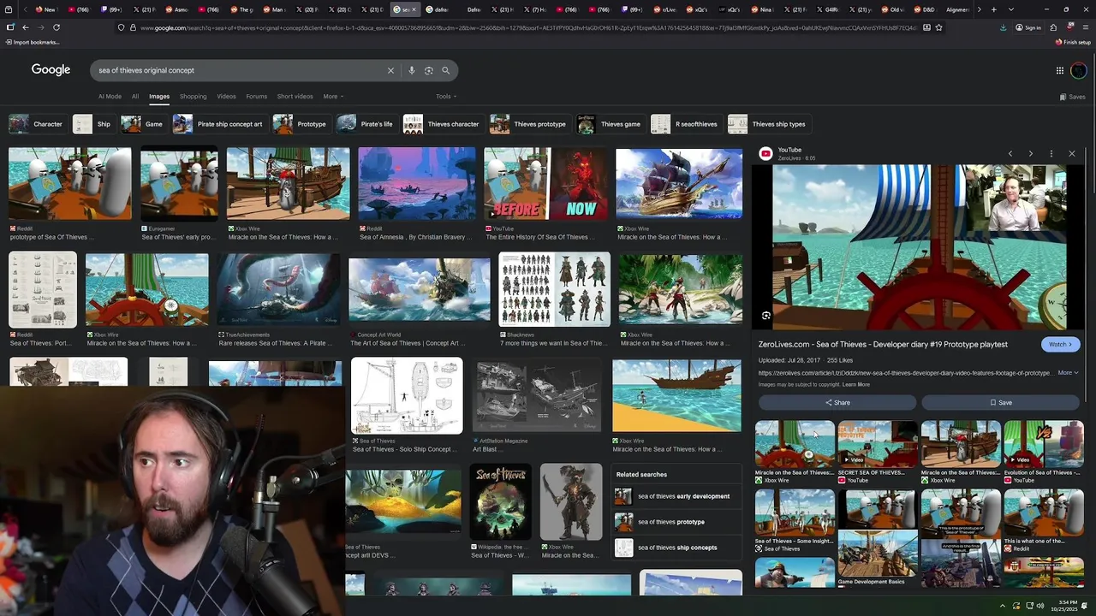Viewport: 1096px width, 616px height.
Task: Bookmark this page with the star icon
Action: point(939,27)
